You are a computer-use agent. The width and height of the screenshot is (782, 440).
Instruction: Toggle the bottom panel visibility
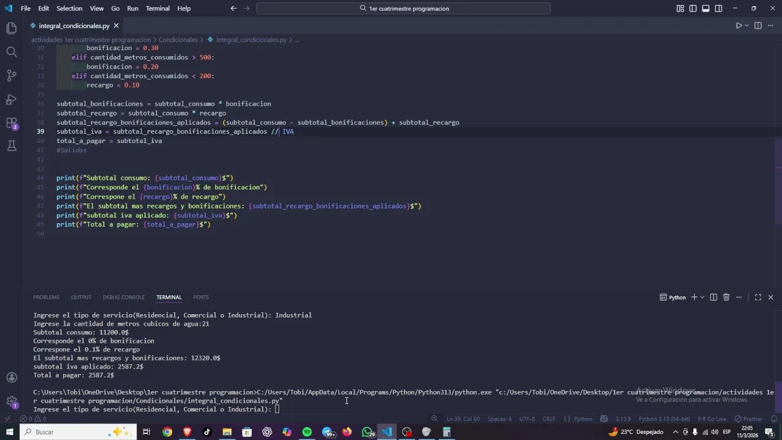706,9
